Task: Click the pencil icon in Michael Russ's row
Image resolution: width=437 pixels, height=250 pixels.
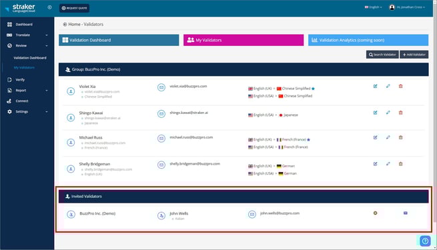Action: coord(388,137)
